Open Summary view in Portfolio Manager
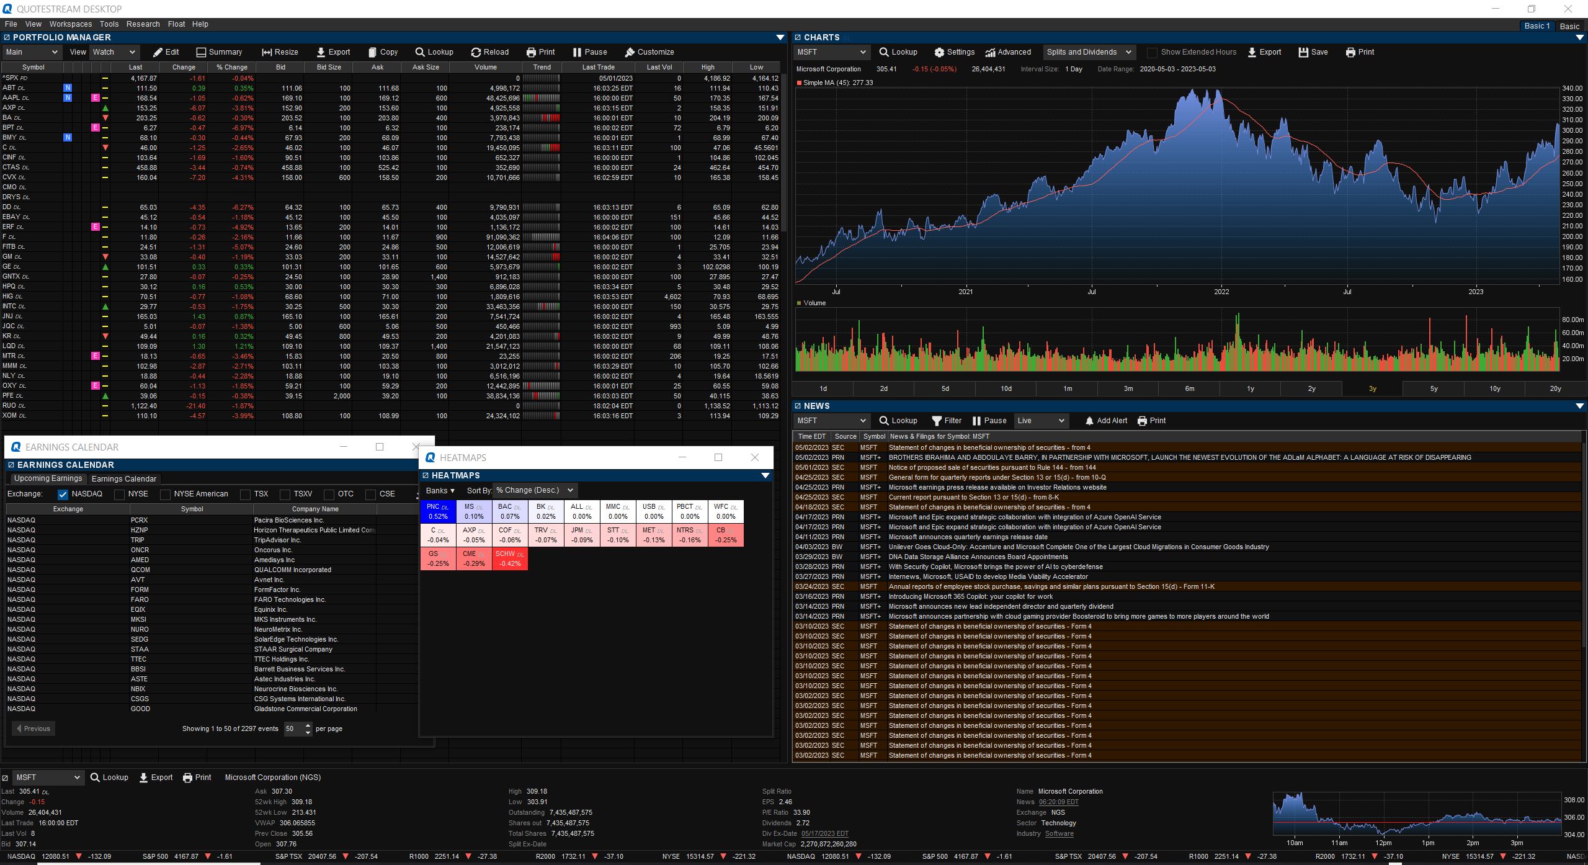The height and width of the screenshot is (865, 1588). tap(219, 52)
